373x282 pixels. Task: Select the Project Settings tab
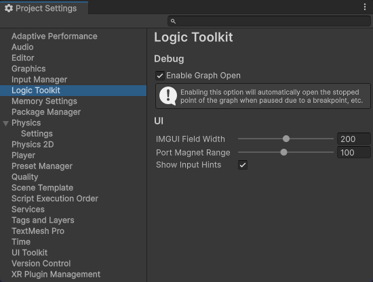44,8
